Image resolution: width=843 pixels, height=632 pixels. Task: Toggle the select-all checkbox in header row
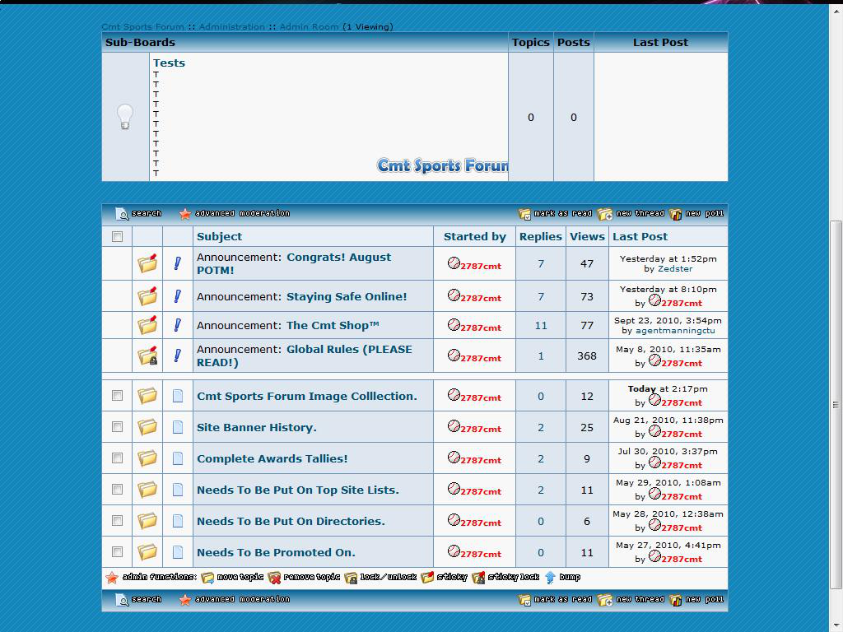(x=117, y=237)
